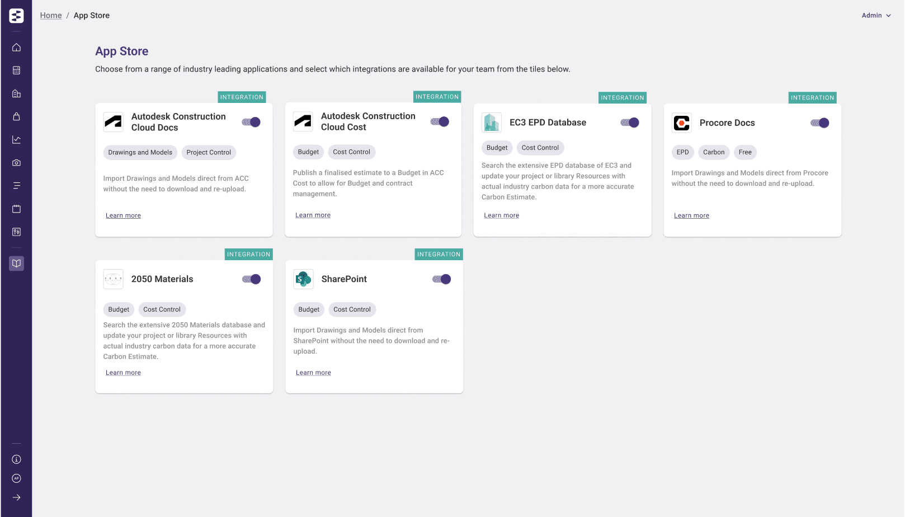Click the app logo in sidebar
The width and height of the screenshot is (905, 517).
[x=16, y=16]
